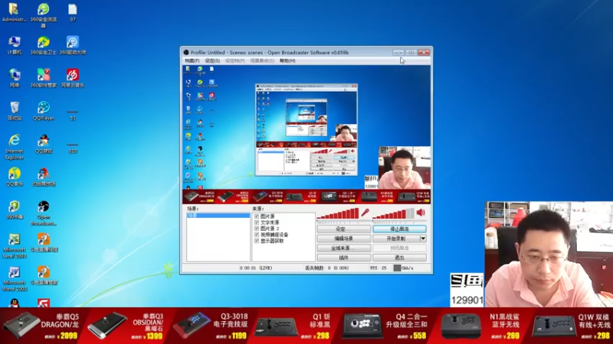Launch the QQPlayer desktop shortcut

pos(44,111)
